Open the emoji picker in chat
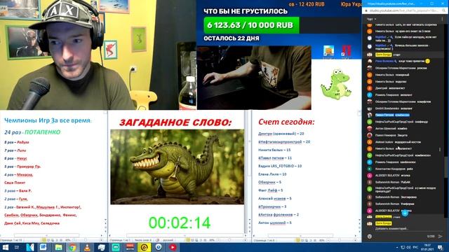 pos(370,237)
